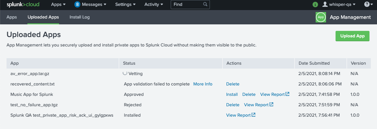Screen dimensions: 377x129
Task: Click the user avatar icon next to whisper-qa
Action: tap(325, 4)
